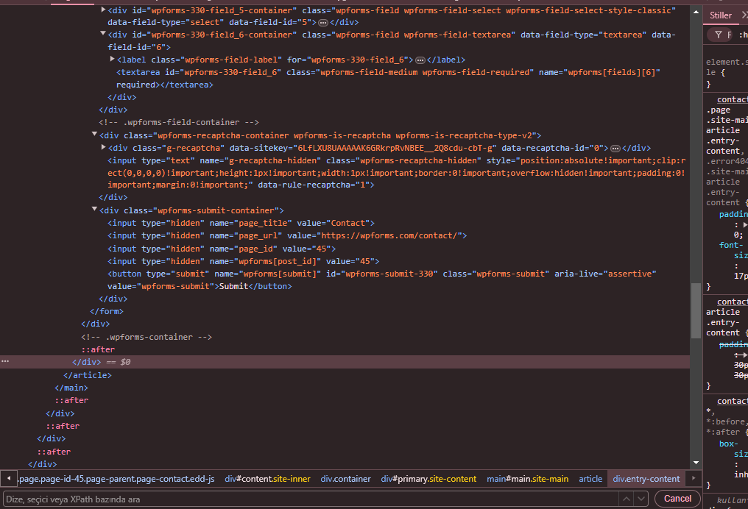Viewport: 748px width, 509px height.
Task: Click the filter funnel icon in Stiller pane
Action: (718, 35)
